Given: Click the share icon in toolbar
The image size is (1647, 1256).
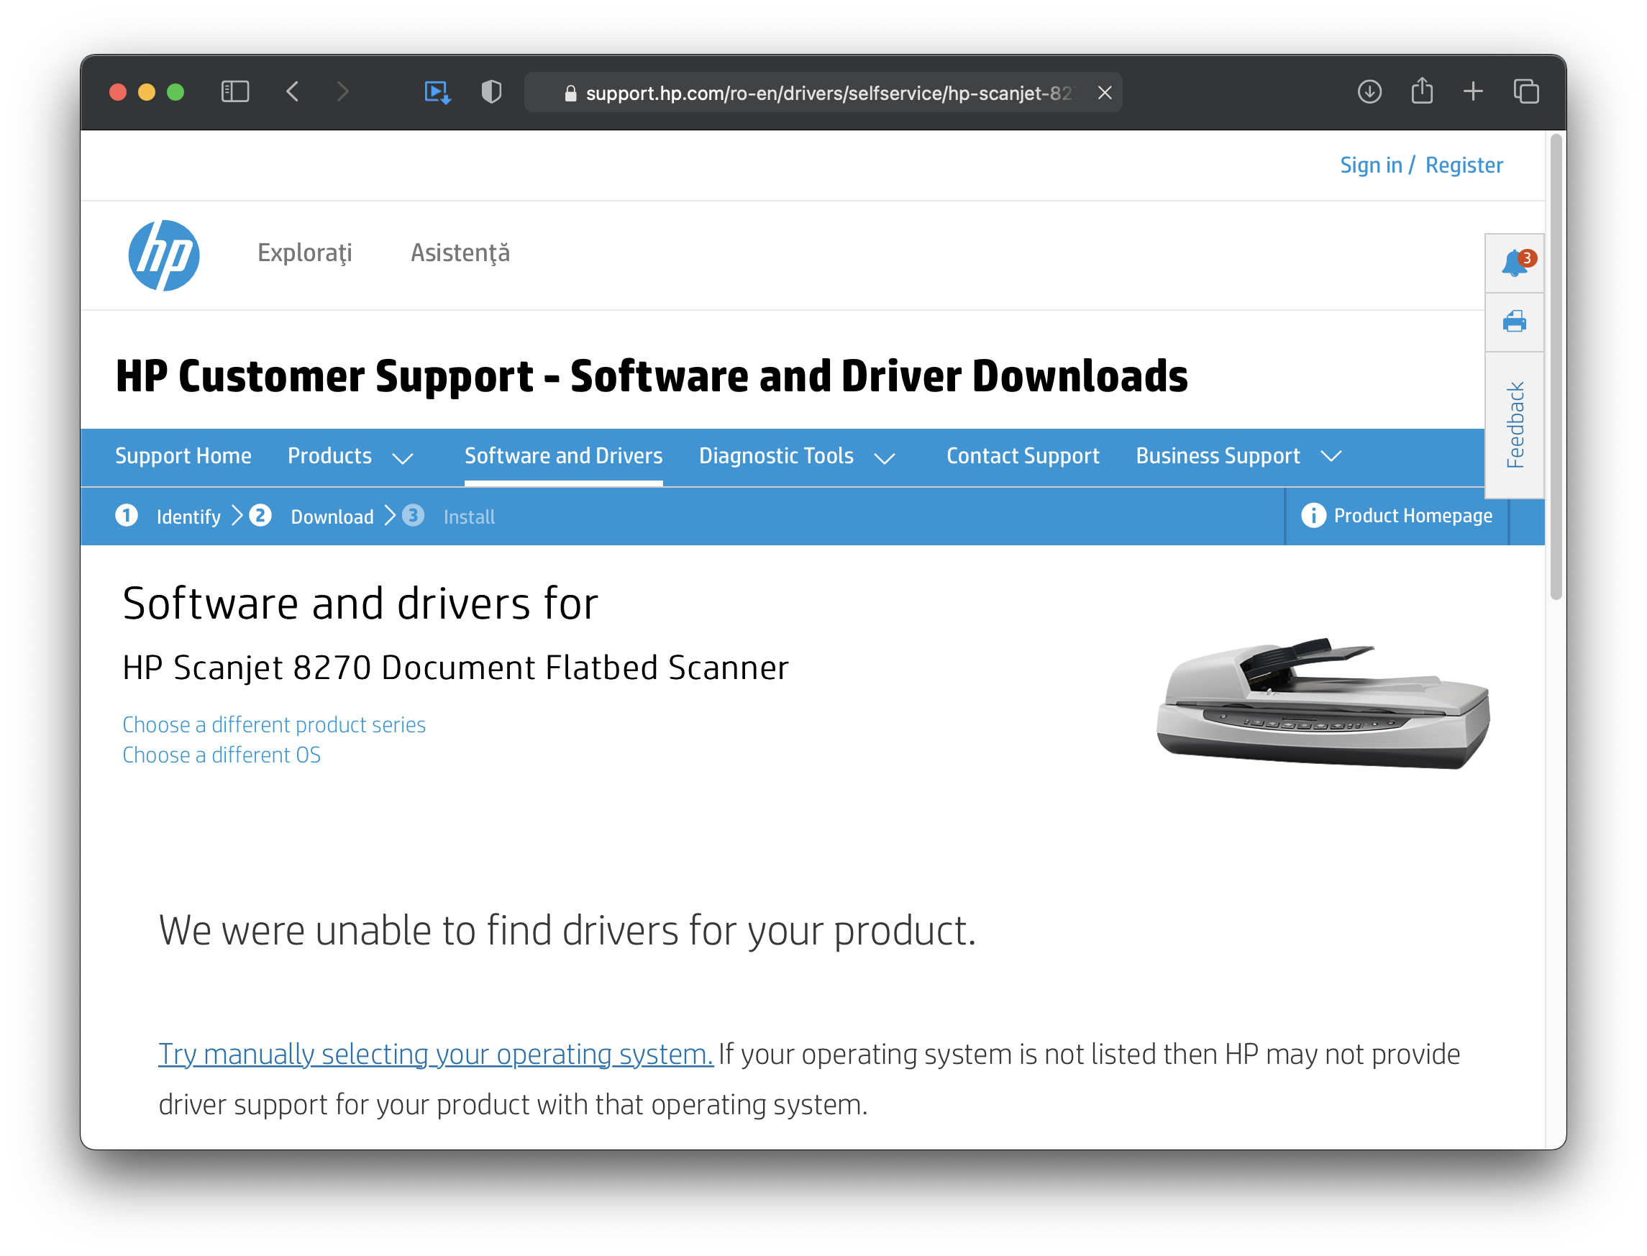Looking at the screenshot, I should click(1420, 91).
